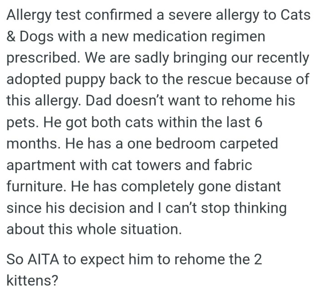This screenshot has height=290, width=319.
Task: Click the word "kittens?" at the end
Action: [32, 281]
